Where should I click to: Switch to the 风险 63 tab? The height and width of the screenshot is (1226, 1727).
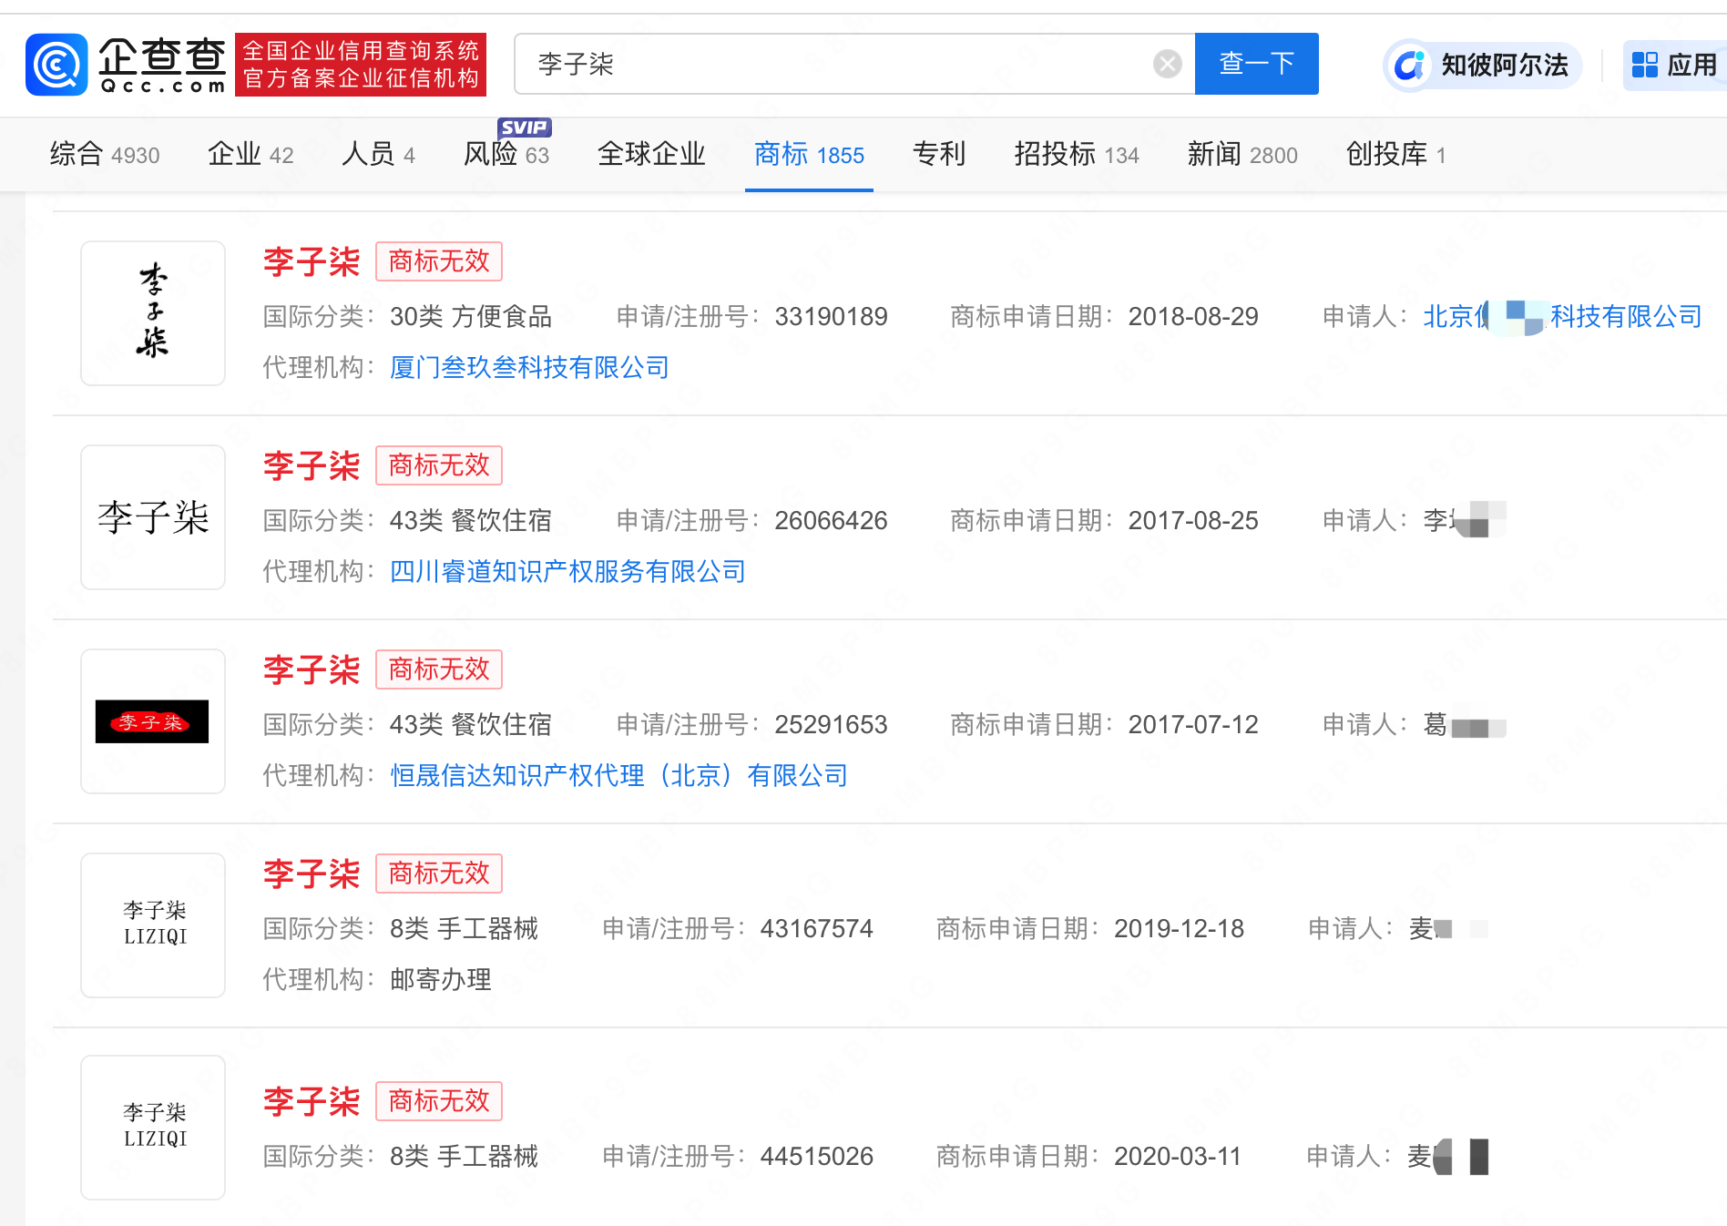(506, 154)
